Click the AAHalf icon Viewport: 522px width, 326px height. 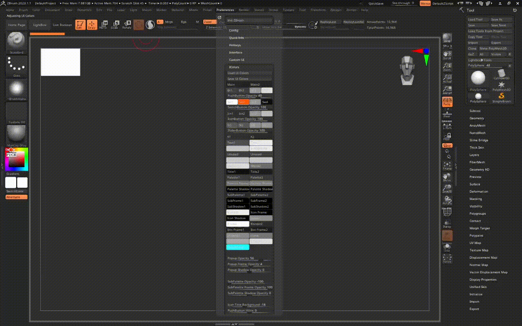tap(447, 90)
